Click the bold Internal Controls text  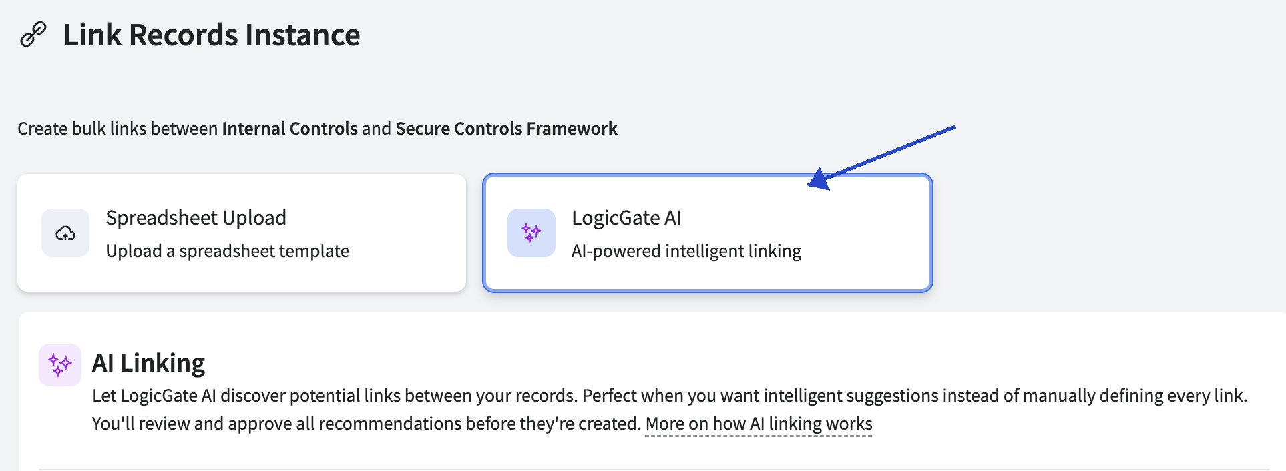290,128
